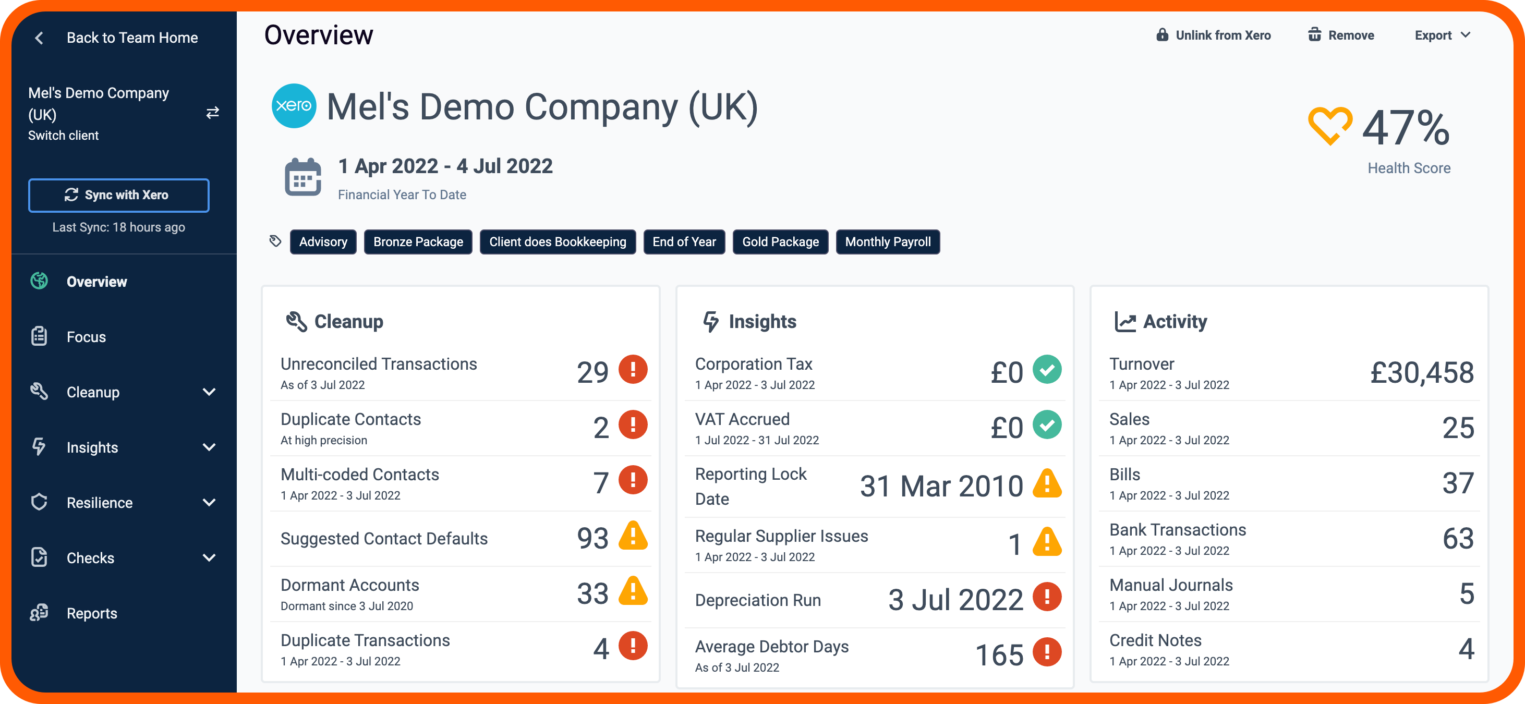The height and width of the screenshot is (704, 1525).
Task: Click the End of Year tag
Action: (x=684, y=241)
